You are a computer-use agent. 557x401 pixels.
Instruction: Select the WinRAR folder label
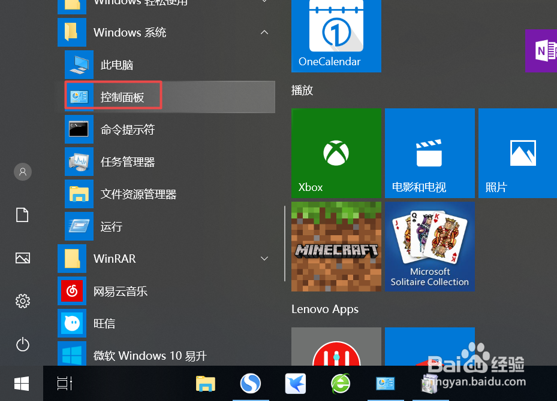pyautogui.click(x=115, y=259)
